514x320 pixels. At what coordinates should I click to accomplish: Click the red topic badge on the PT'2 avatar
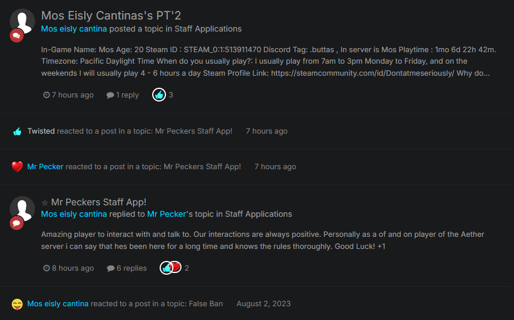pos(17,36)
